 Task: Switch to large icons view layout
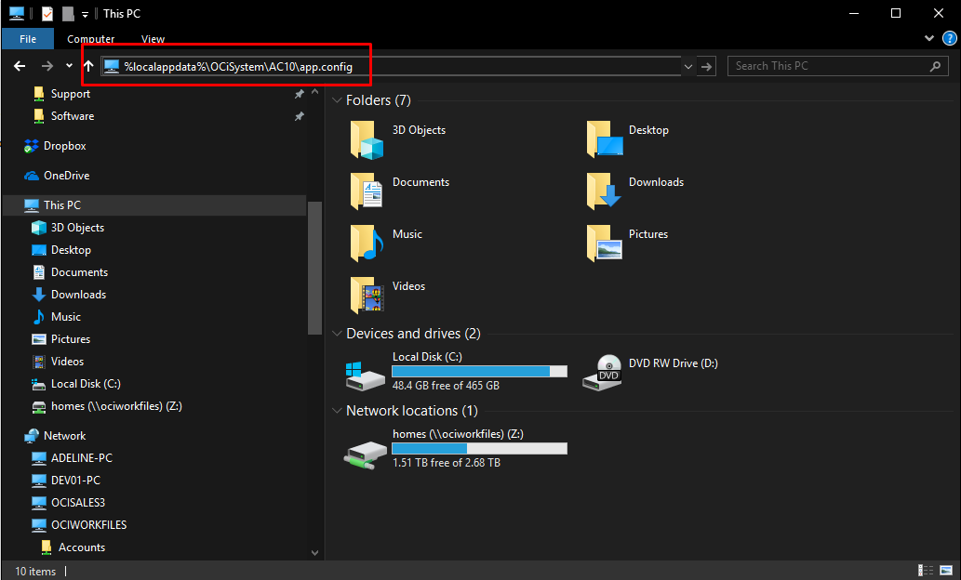[946, 570]
